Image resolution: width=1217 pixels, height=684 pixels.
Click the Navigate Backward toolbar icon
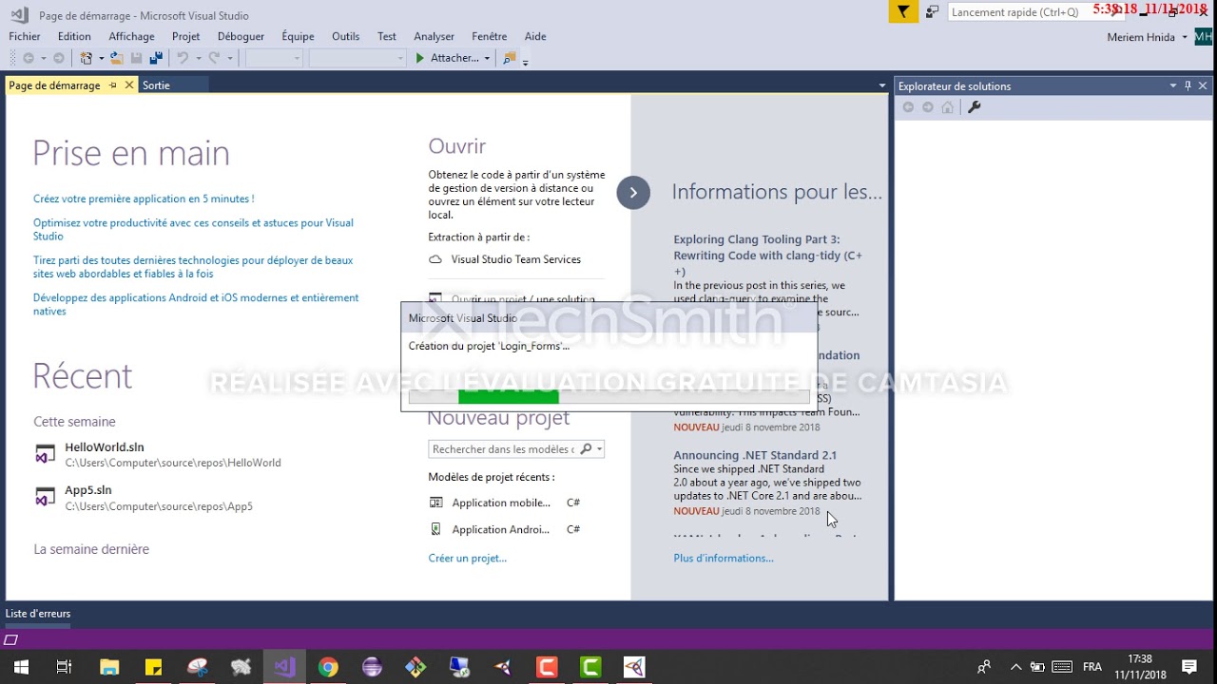pos(29,58)
